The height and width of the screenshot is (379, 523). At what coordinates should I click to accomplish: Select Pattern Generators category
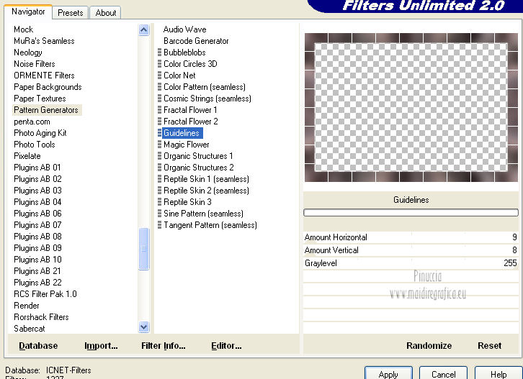(46, 110)
